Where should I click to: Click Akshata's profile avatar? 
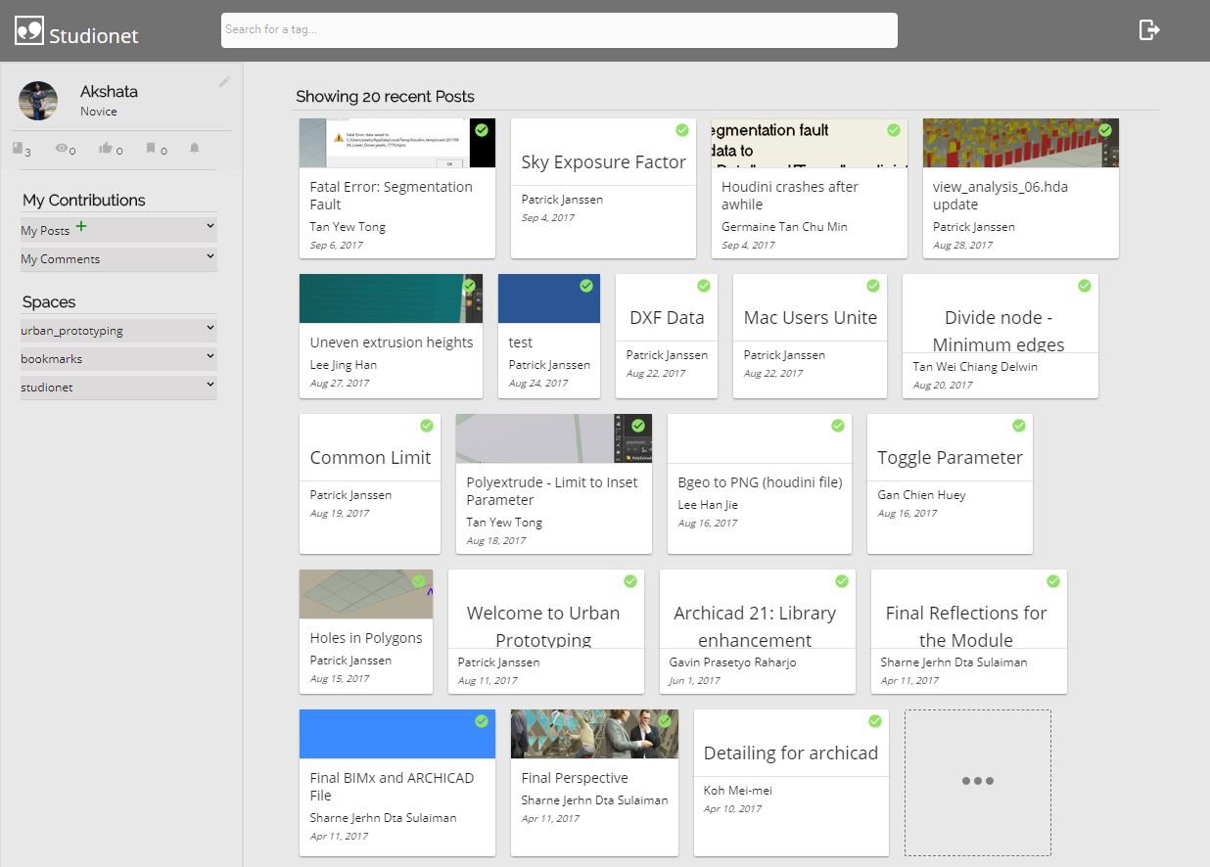coord(38,101)
